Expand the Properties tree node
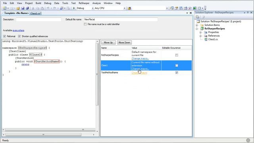The width and height of the screenshot is (254, 143). click(x=200, y=32)
